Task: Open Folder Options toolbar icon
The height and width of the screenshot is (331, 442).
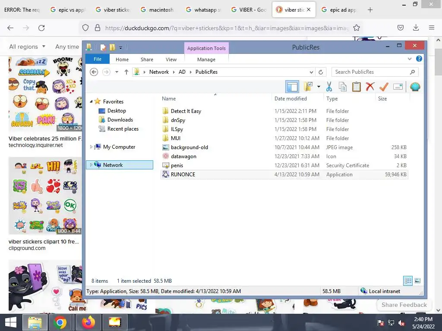Action: pos(308,87)
